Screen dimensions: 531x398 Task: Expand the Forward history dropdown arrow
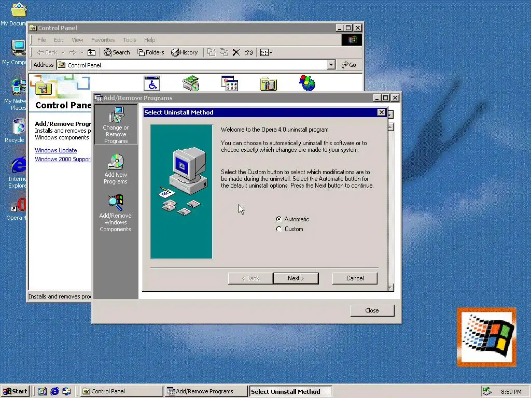tap(82, 52)
